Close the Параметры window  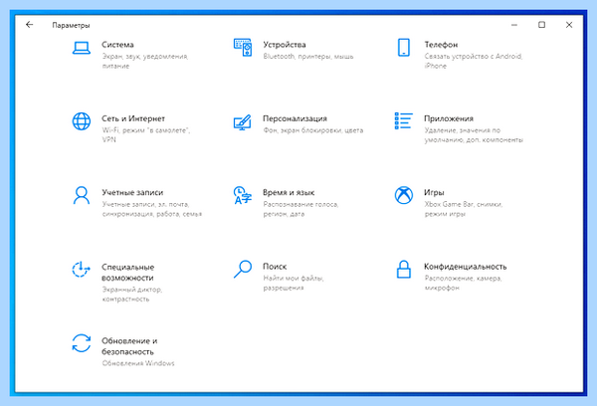[x=569, y=25]
